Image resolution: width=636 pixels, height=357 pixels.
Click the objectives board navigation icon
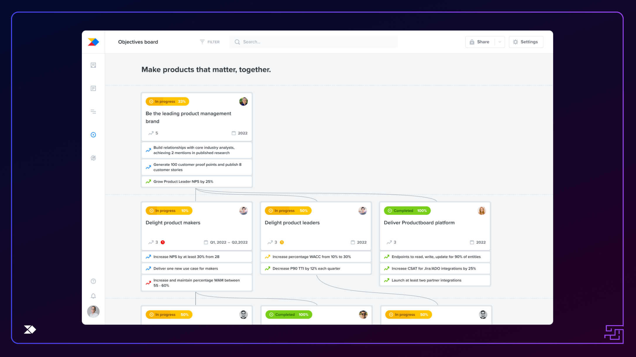[94, 134]
